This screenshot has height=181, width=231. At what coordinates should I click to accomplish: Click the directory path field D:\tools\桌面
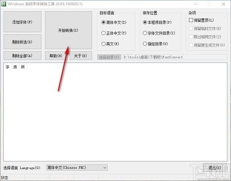coord(175,57)
